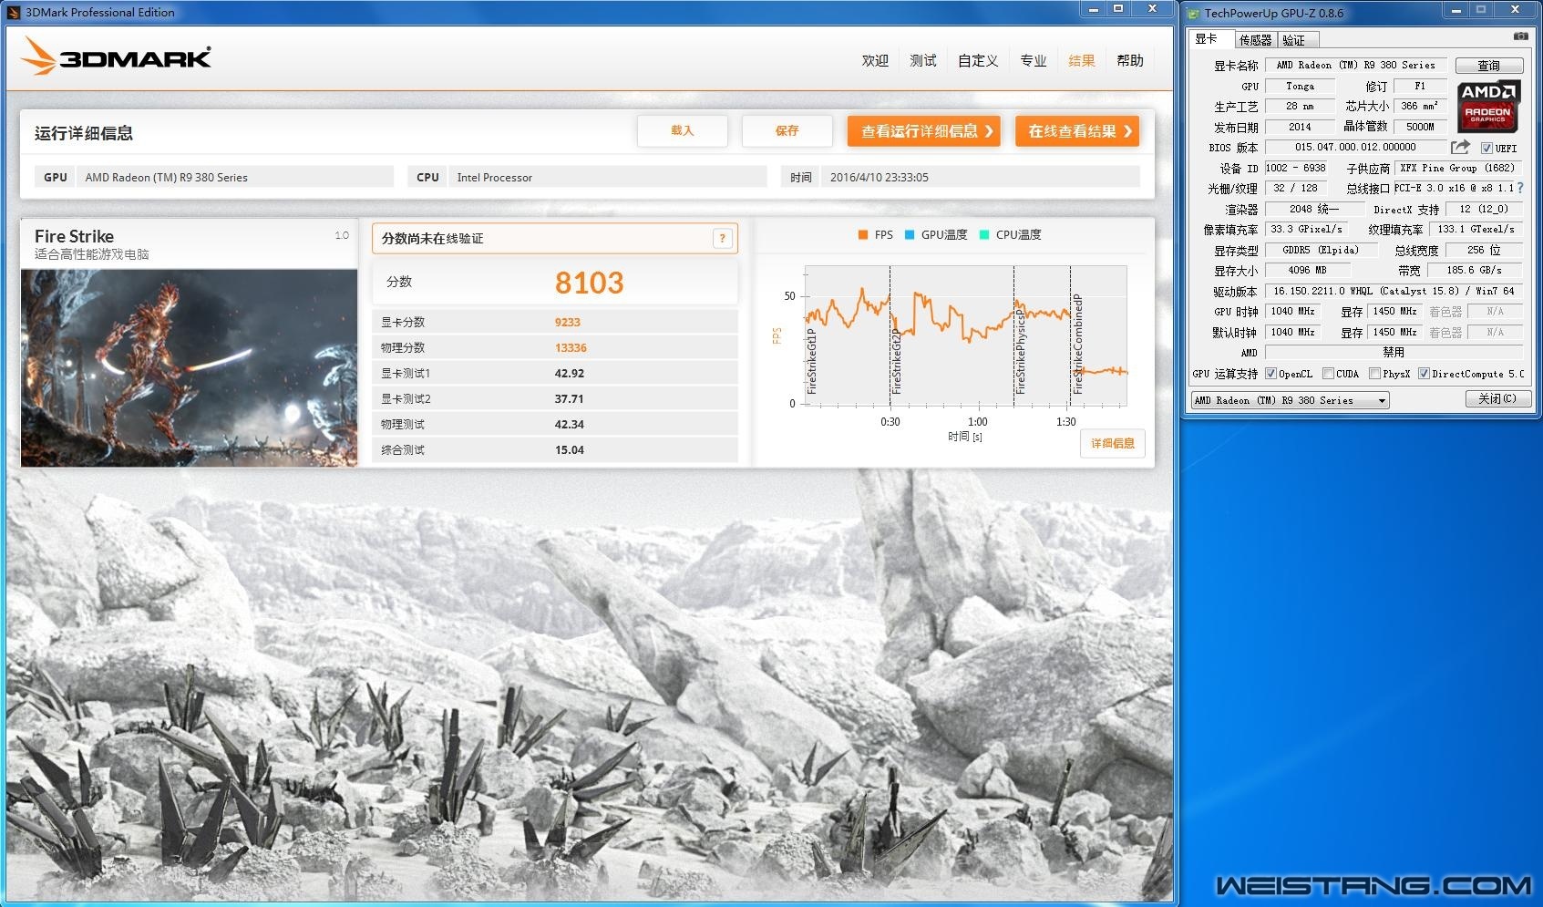Click the 晶体管数 field 5000M
The image size is (1543, 907).
click(1419, 127)
